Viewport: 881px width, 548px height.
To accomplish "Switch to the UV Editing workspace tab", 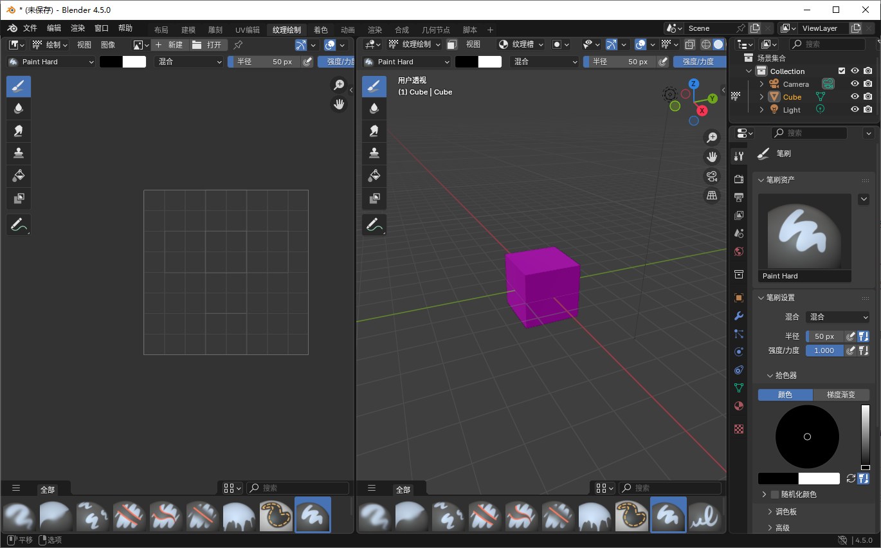I will (248, 30).
